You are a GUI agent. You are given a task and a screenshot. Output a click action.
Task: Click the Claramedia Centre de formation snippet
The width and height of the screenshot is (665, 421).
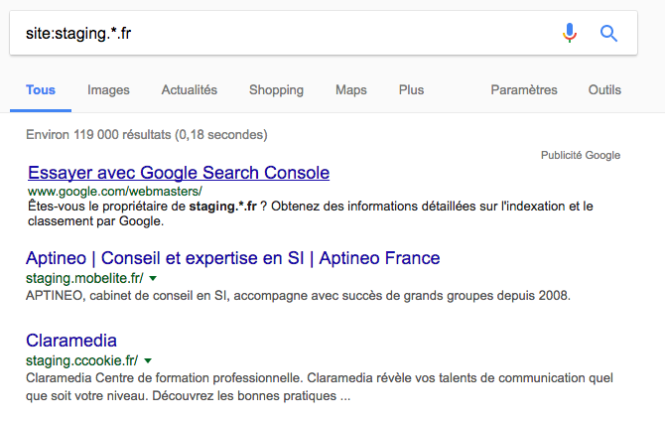pos(320,386)
